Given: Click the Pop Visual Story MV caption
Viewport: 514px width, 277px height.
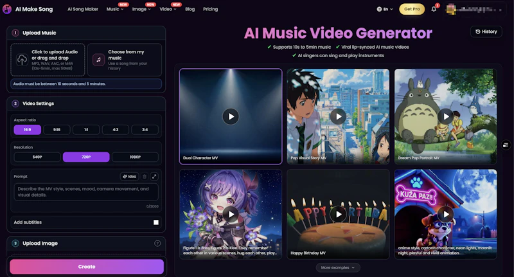Looking at the screenshot, I should tap(308, 158).
